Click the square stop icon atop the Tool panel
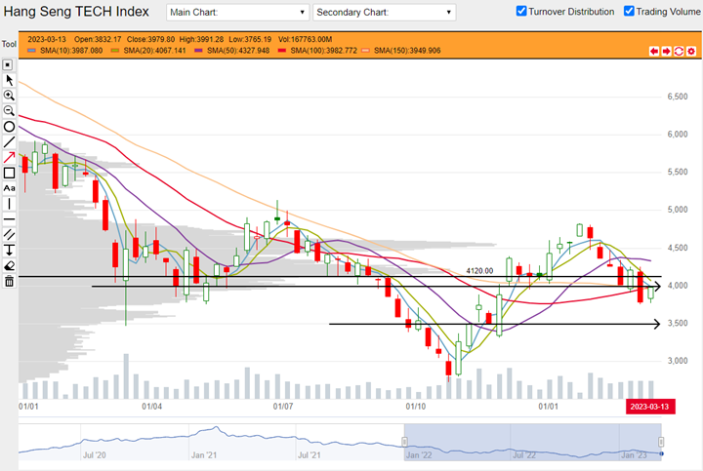Viewport: 703px width, 471px height. (8, 65)
